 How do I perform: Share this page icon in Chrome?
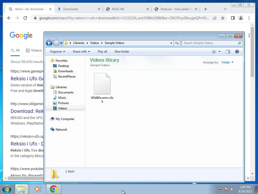215,18
